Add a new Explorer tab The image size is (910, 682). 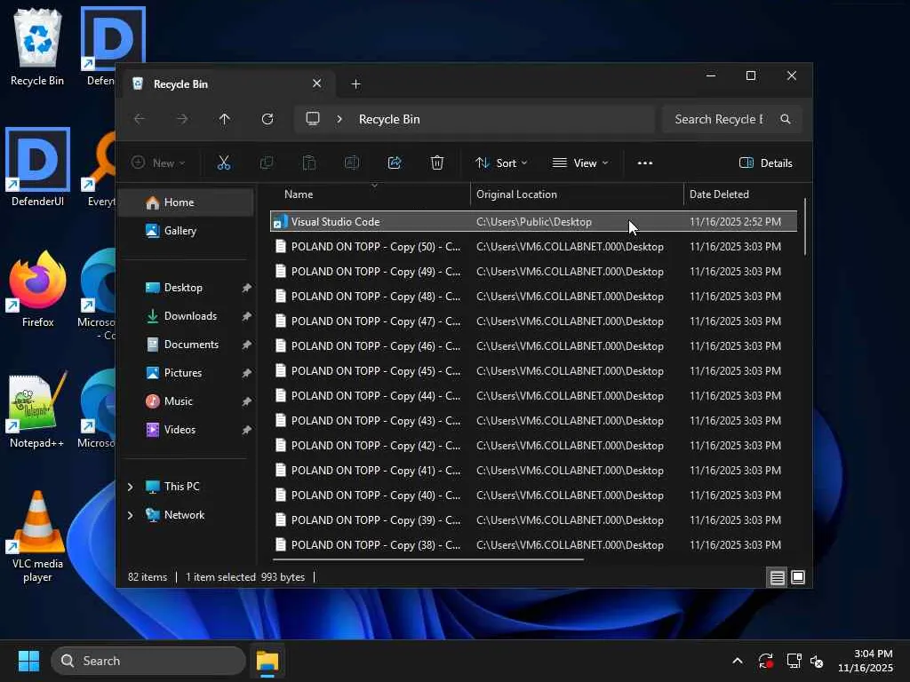355,84
